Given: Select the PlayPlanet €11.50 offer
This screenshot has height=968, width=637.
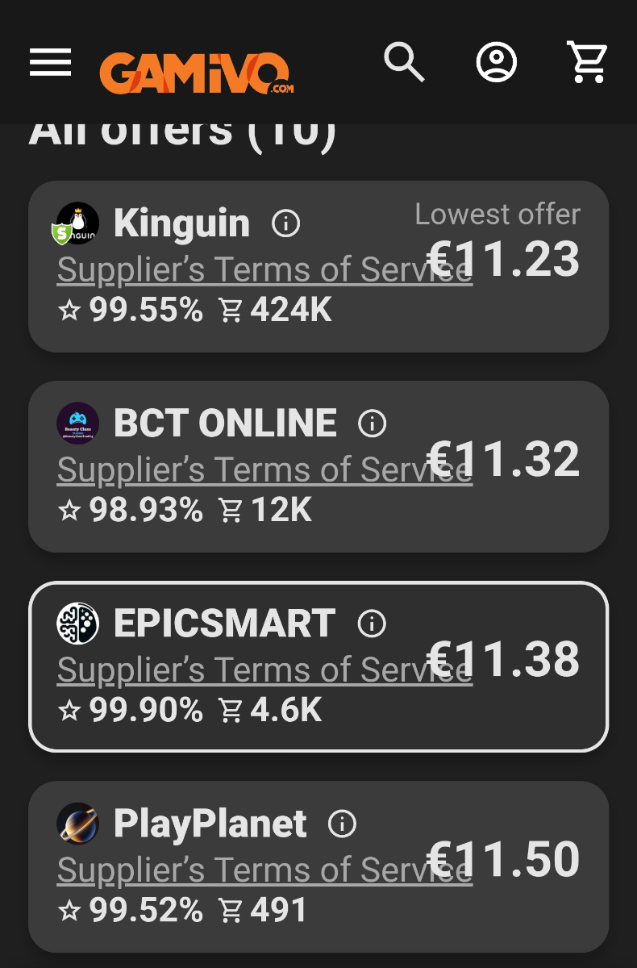Looking at the screenshot, I should click(318, 866).
